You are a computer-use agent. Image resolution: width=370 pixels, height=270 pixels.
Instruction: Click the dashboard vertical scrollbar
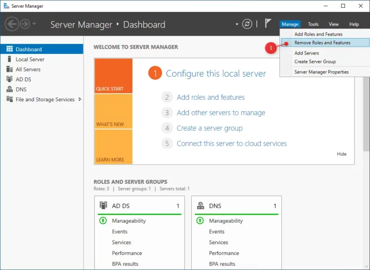pyautogui.click(x=366, y=114)
